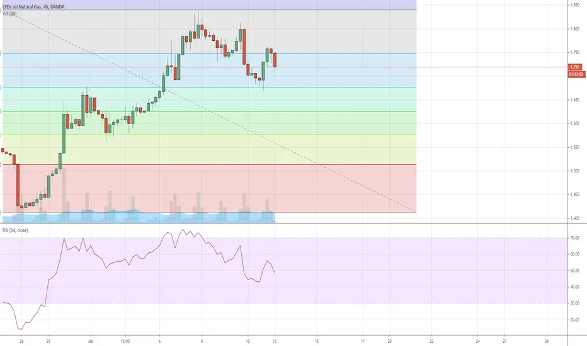
Task: Click the 1.800 price axis label
Action: [x=574, y=29]
